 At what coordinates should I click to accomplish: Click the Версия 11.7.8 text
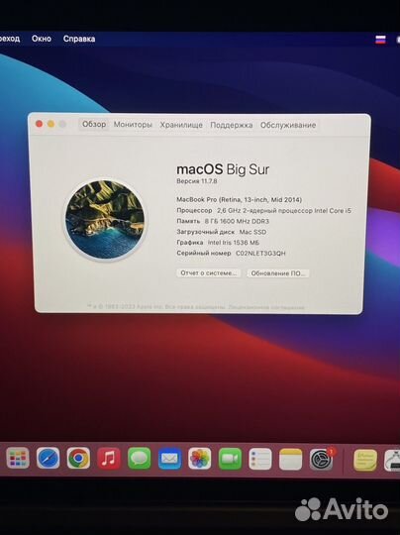pos(196,181)
